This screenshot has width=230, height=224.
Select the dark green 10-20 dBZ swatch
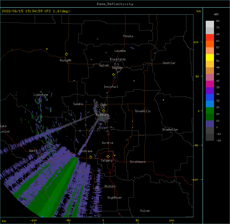210,117
